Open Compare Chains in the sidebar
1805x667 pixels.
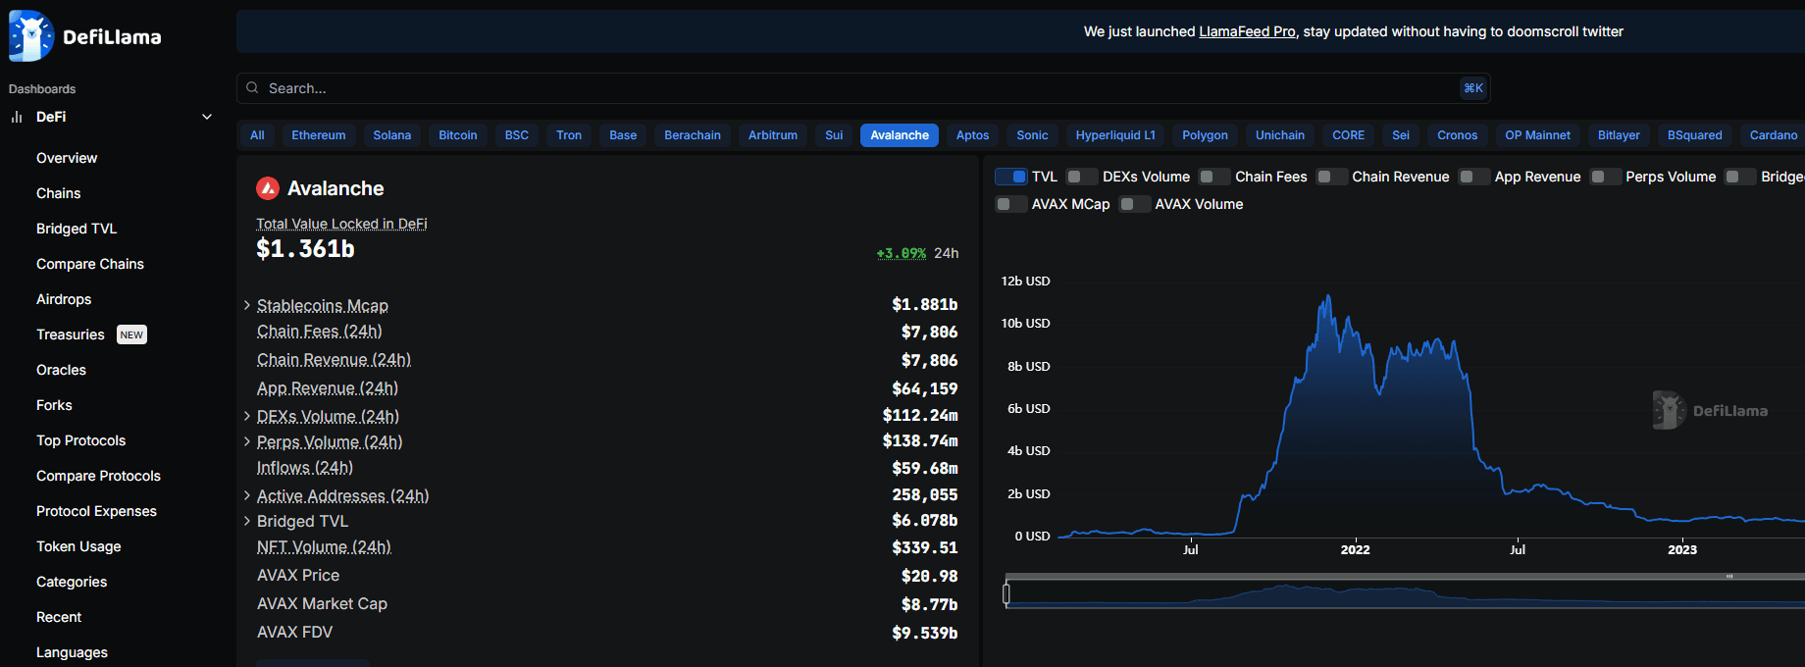(x=90, y=264)
